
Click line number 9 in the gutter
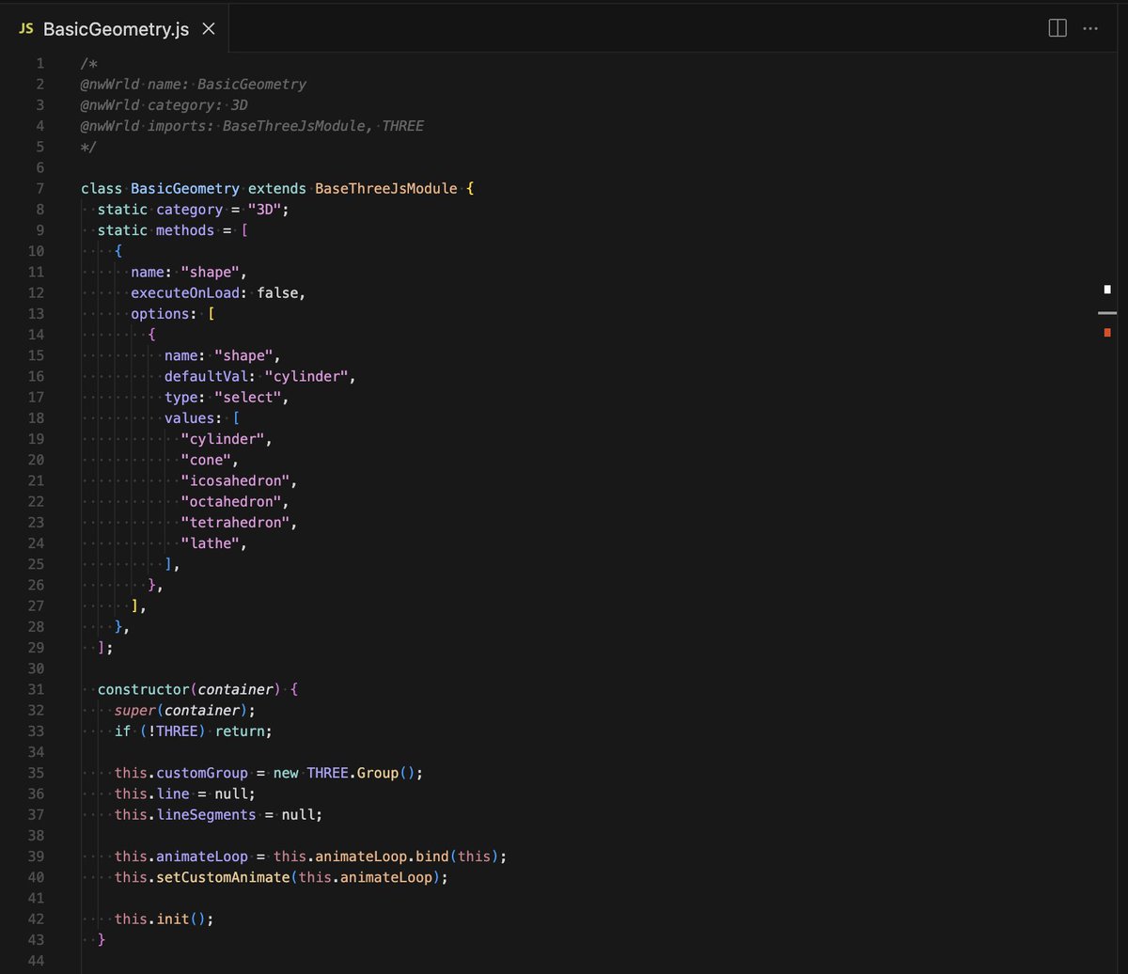tap(40, 230)
